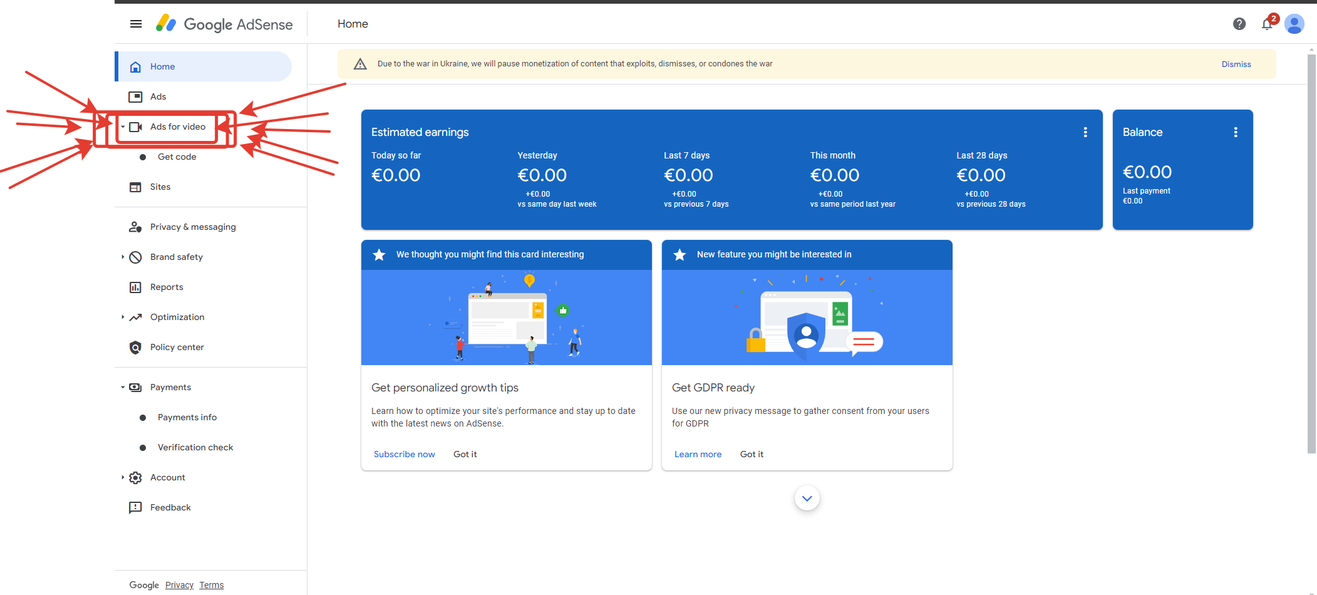Click the GDPR illustration image
1317x595 pixels.
(807, 318)
